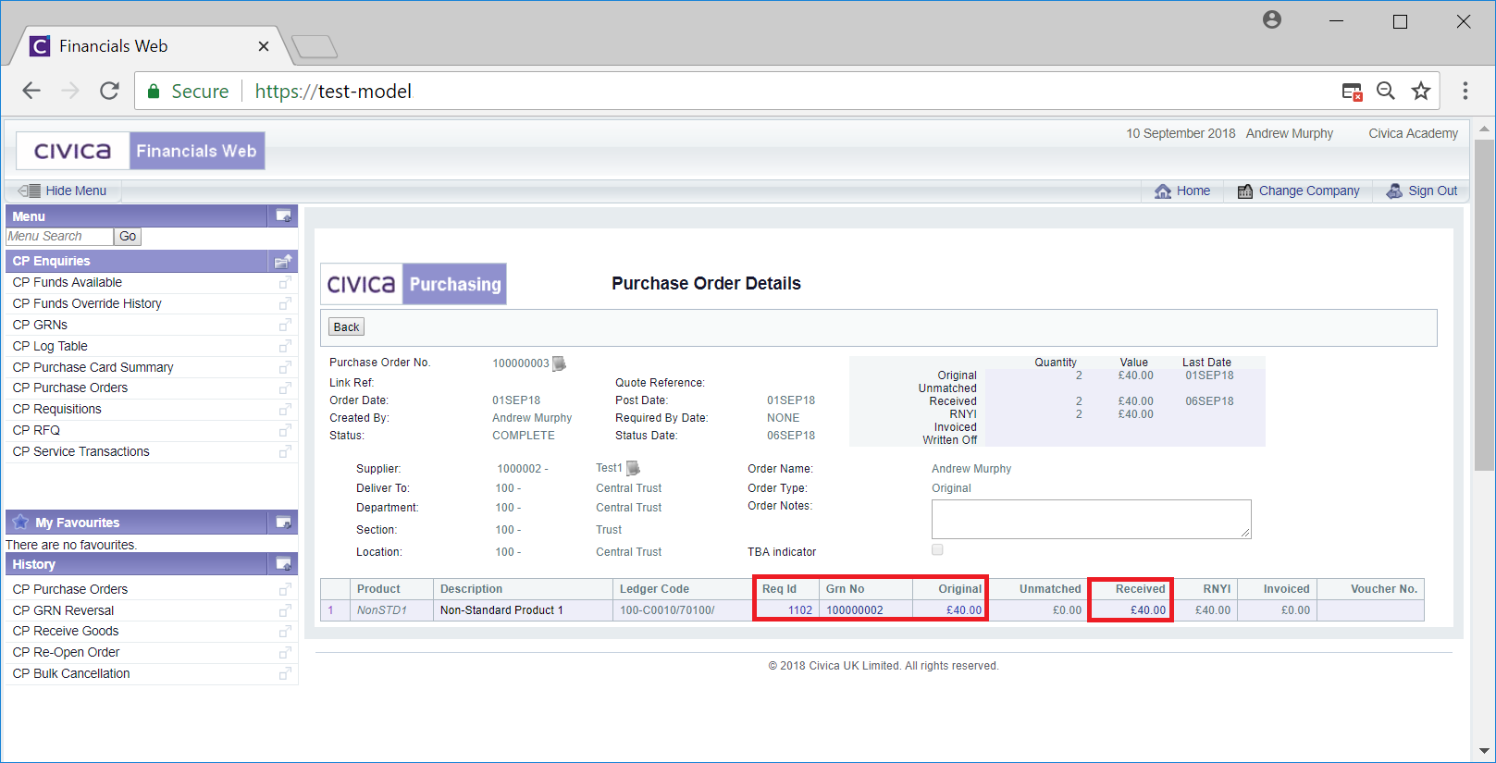Click the Req Id value '1102'
Image resolution: width=1496 pixels, height=763 pixels.
click(x=799, y=610)
